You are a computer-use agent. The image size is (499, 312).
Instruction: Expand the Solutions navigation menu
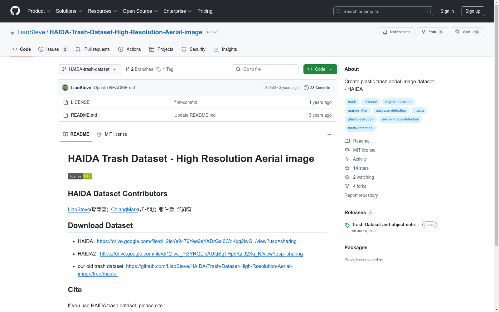pos(69,11)
